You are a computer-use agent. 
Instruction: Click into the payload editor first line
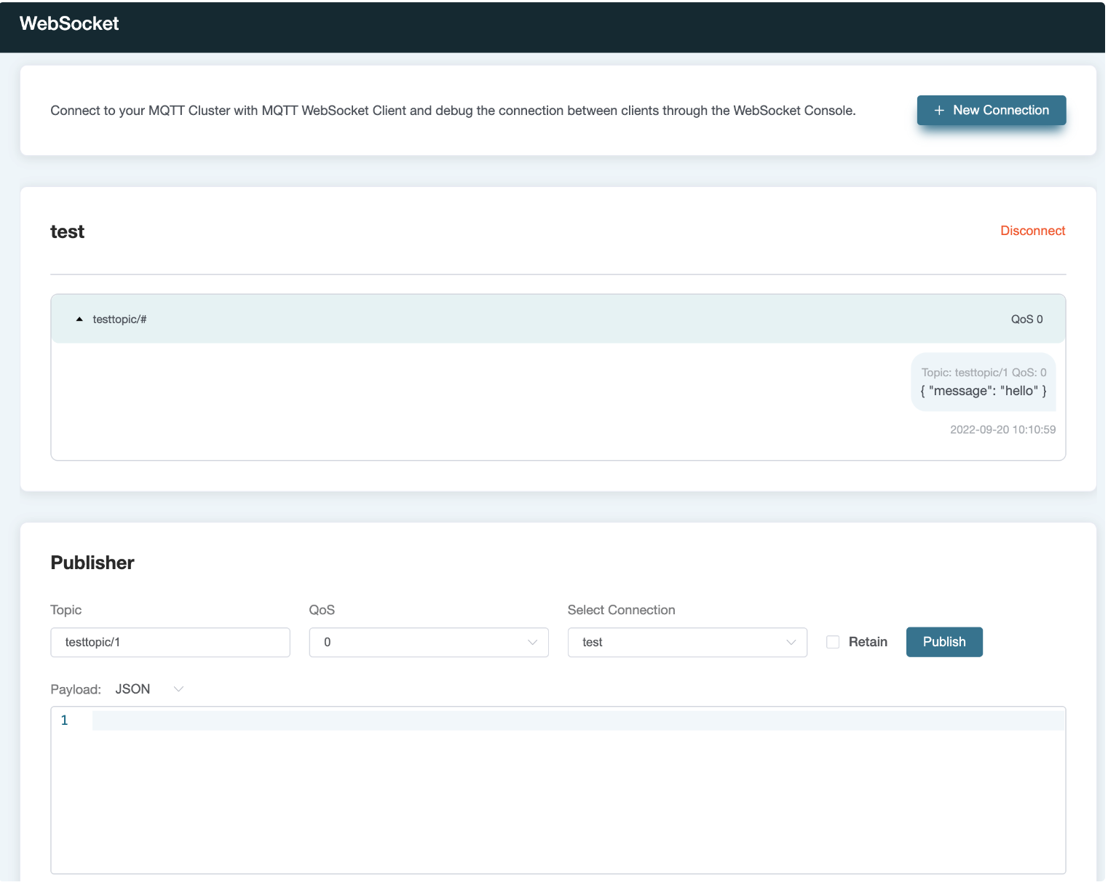point(575,721)
